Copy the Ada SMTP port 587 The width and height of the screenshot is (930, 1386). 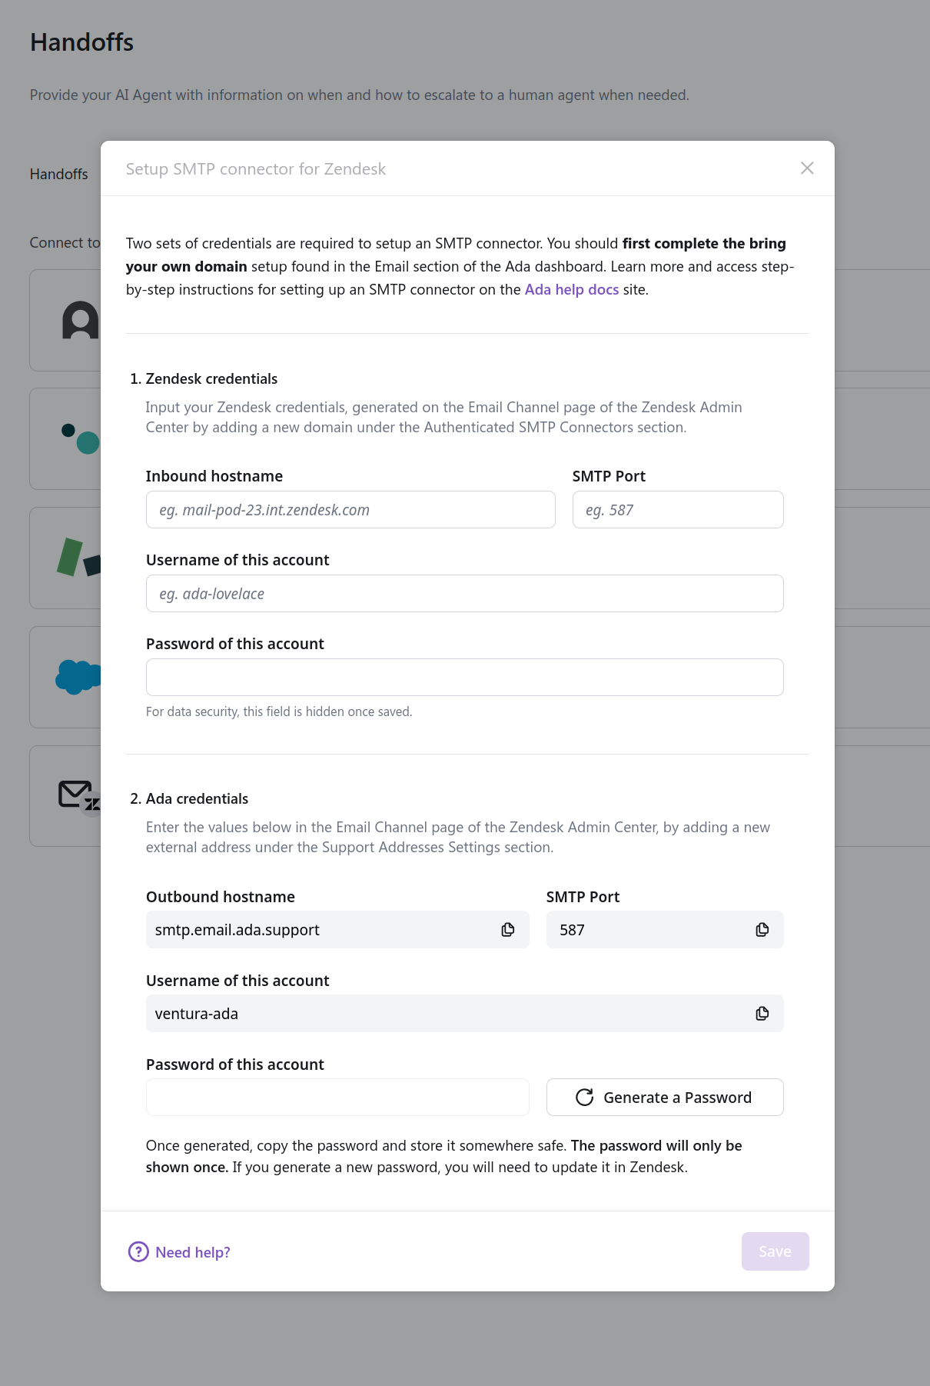(762, 930)
